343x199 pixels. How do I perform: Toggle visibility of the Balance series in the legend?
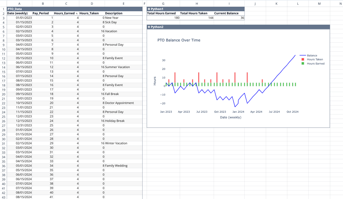tap(311, 55)
